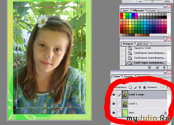Expand the Заливка fill slider arrow
The width and height of the screenshot is (174, 125).
[168, 87]
